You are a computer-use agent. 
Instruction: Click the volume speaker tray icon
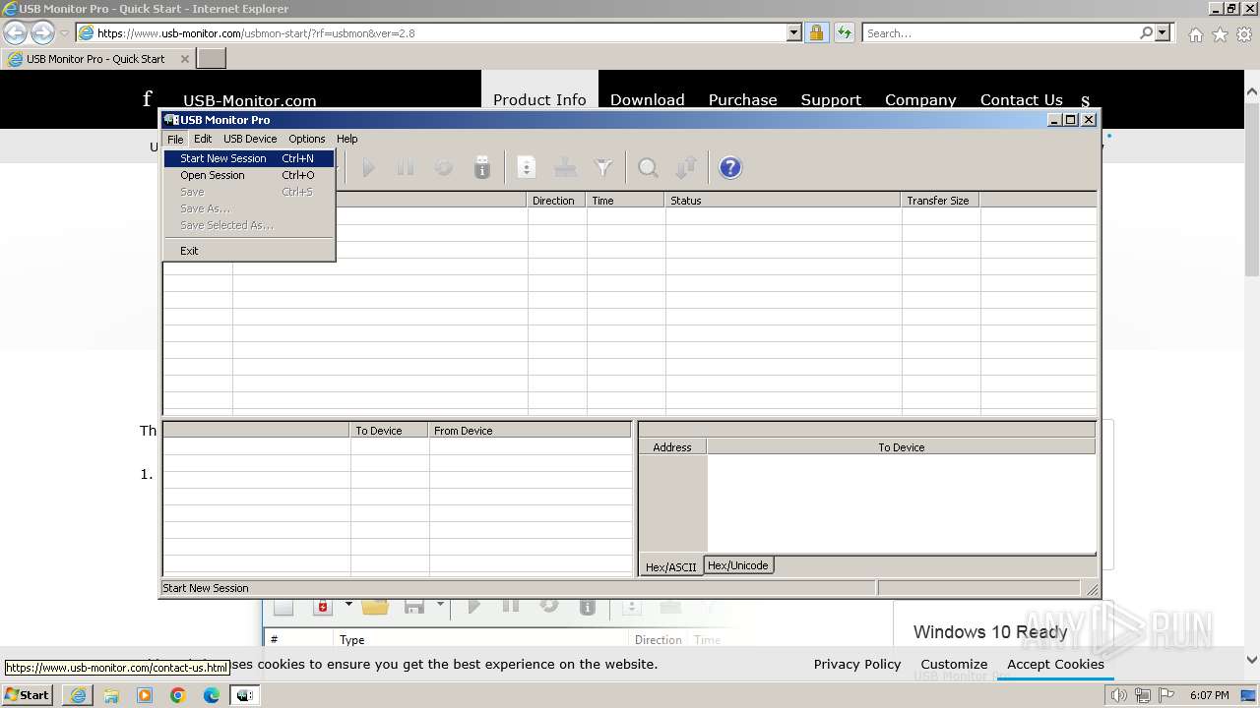(x=1119, y=695)
